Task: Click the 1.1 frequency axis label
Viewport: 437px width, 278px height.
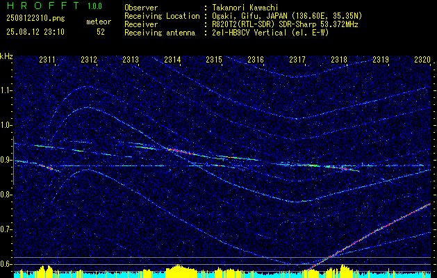Action: pos(6,90)
